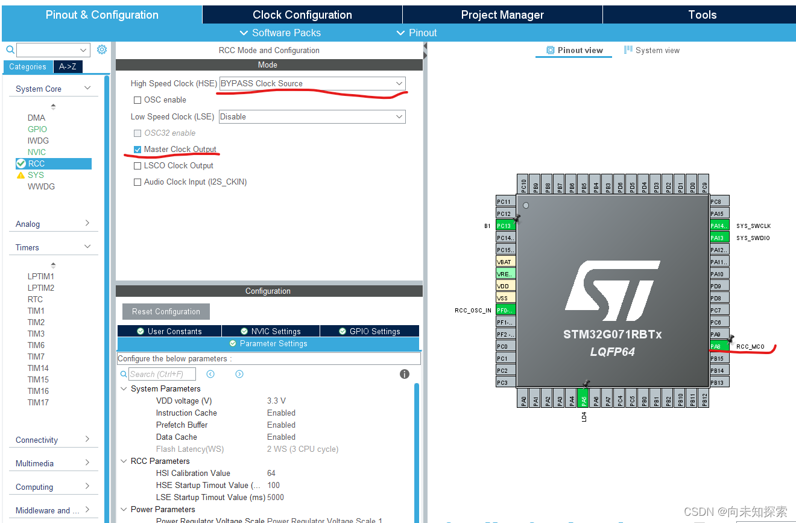796x523 pixels.
Task: Click the VDD pin on the chip
Action: (x=505, y=286)
